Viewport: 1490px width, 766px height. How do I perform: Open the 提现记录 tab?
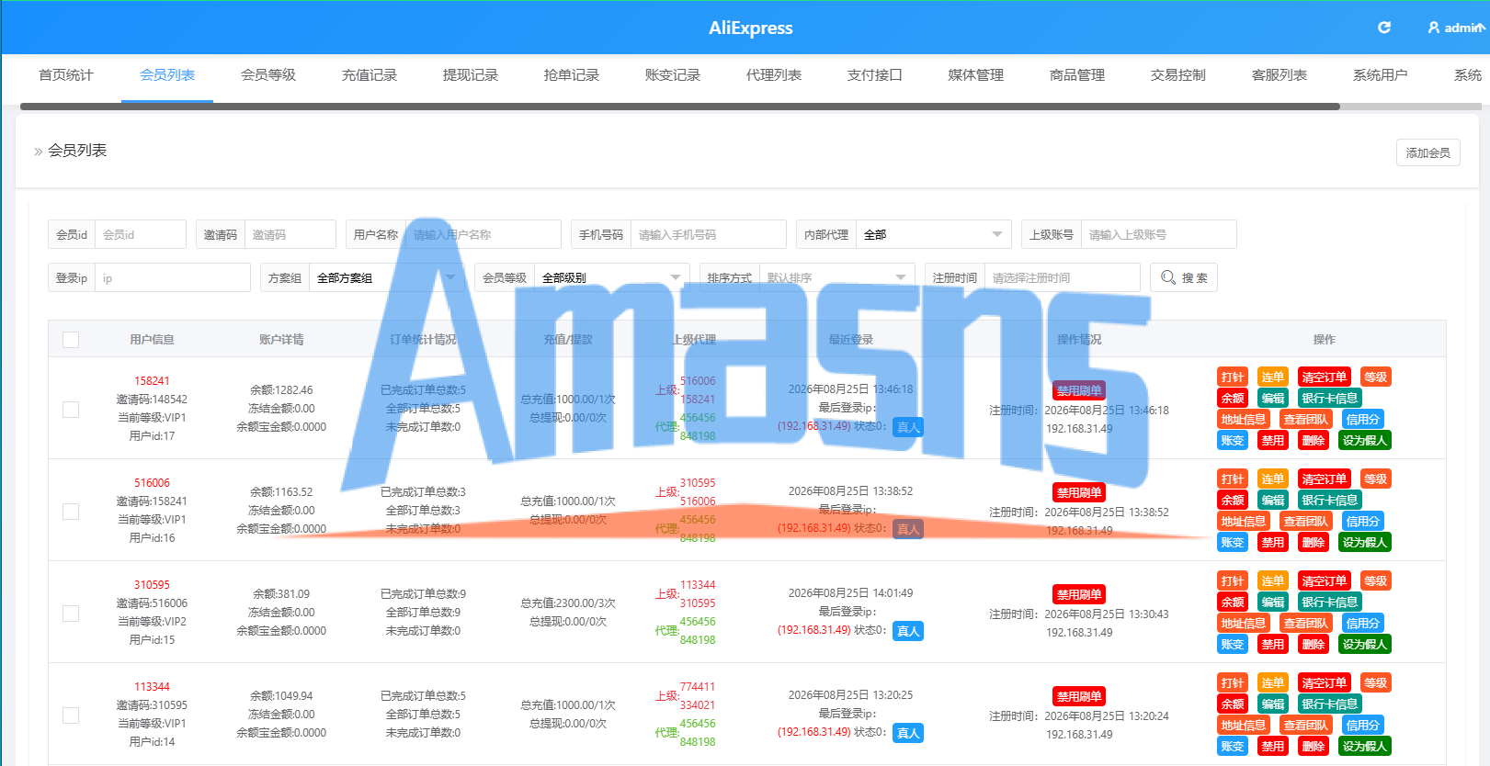pyautogui.click(x=471, y=75)
